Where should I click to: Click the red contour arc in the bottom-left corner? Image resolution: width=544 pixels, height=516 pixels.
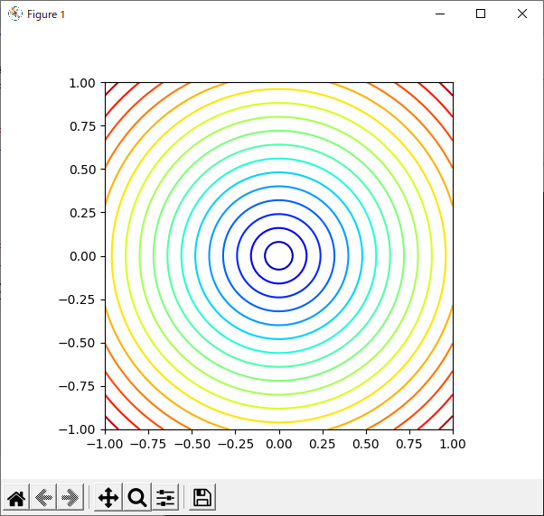[111, 423]
